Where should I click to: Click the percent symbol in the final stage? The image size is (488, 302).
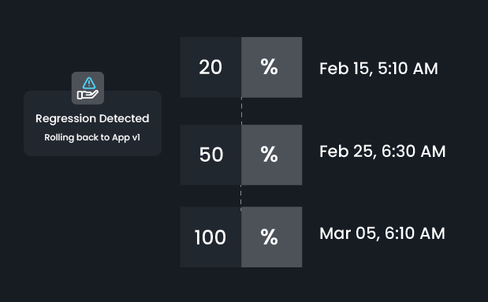tap(269, 237)
